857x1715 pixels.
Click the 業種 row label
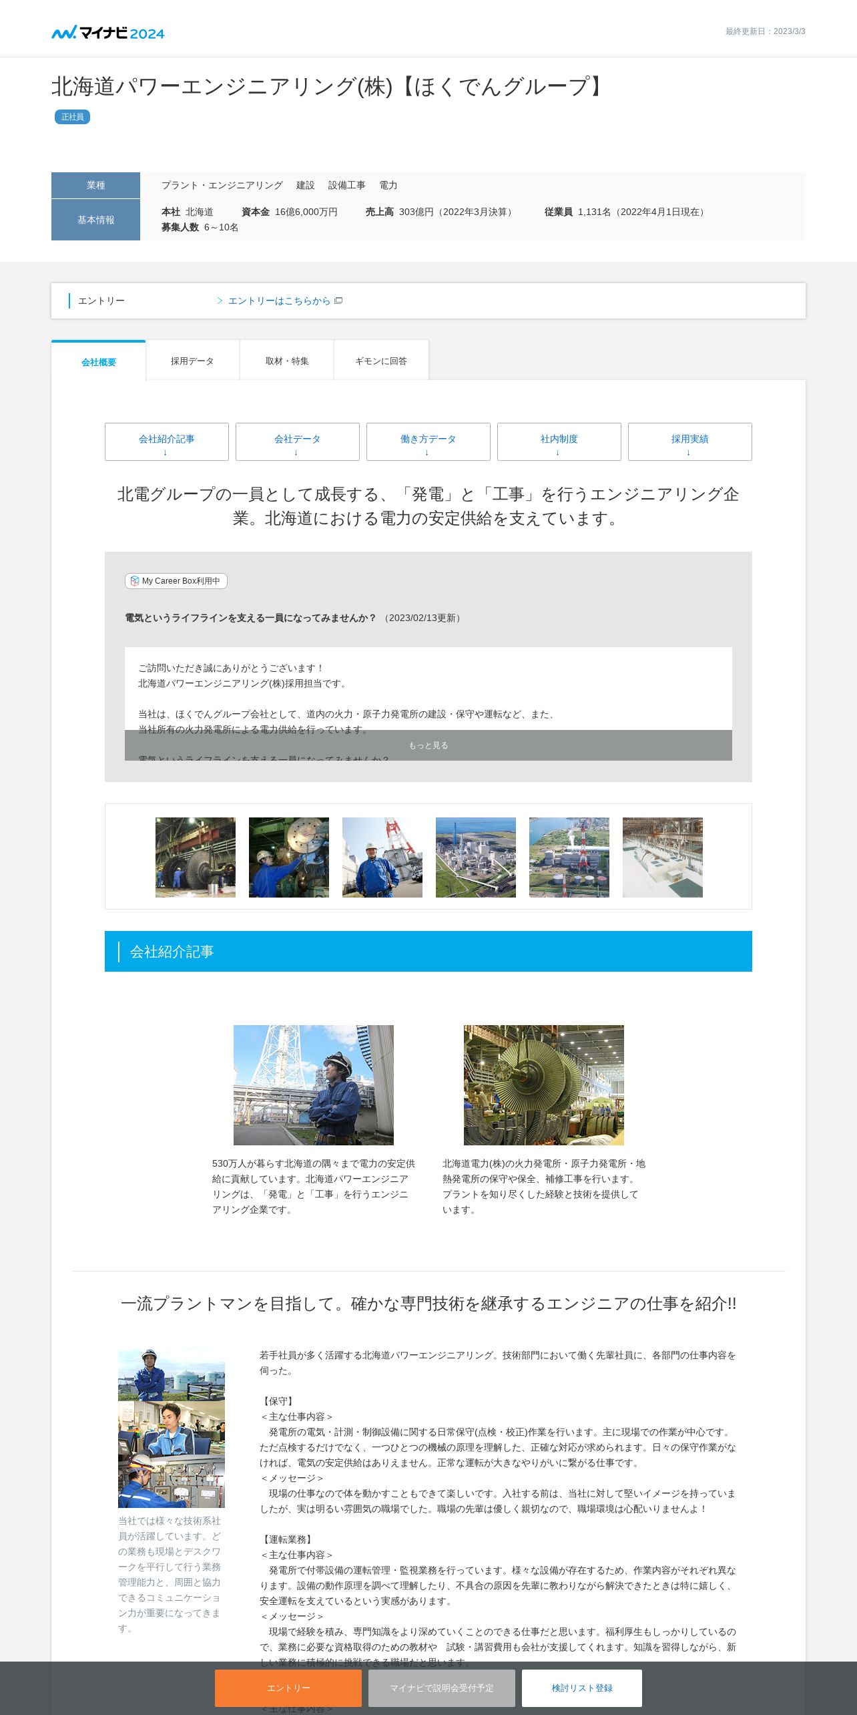tap(96, 185)
